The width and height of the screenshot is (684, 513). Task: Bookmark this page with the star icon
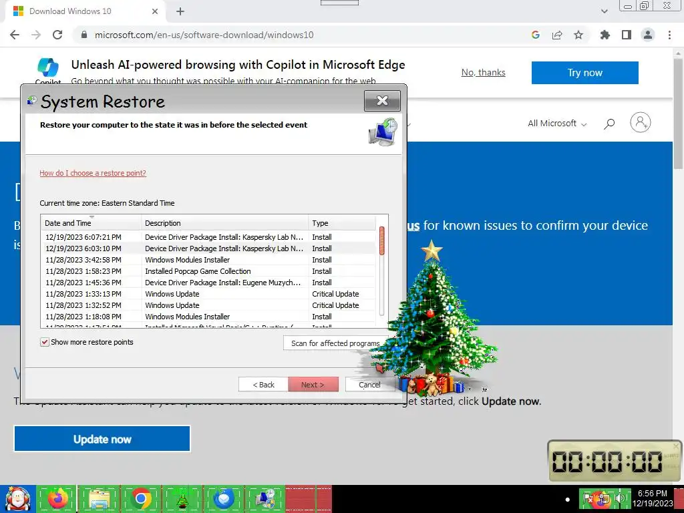coord(578,35)
